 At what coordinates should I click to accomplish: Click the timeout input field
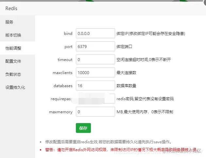tap(95, 59)
